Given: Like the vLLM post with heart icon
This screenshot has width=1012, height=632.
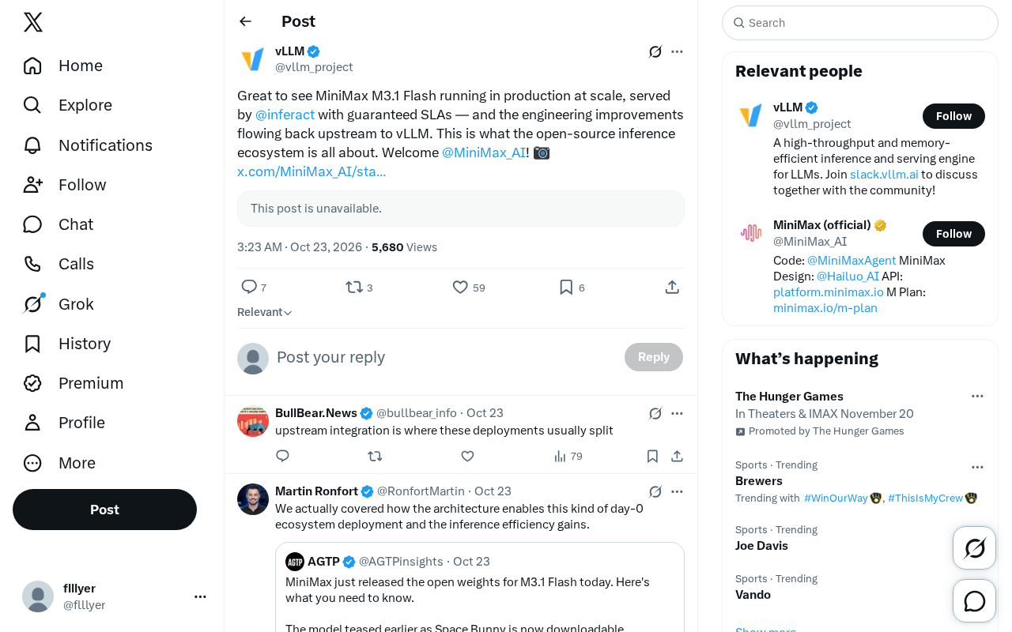Looking at the screenshot, I should pos(460,288).
